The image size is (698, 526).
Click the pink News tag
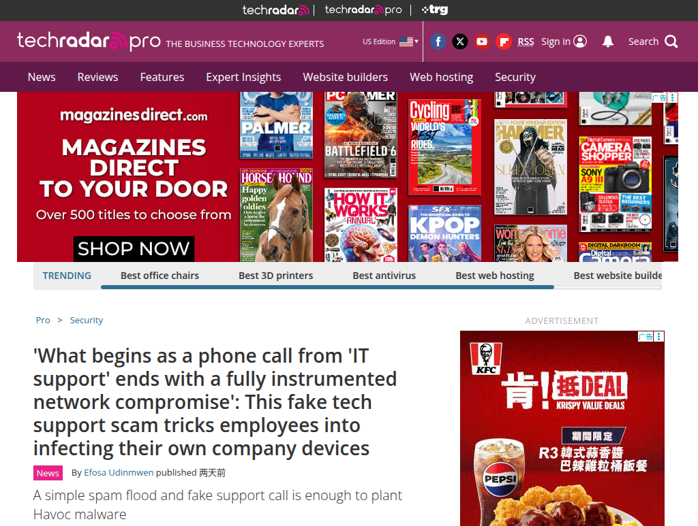point(48,473)
